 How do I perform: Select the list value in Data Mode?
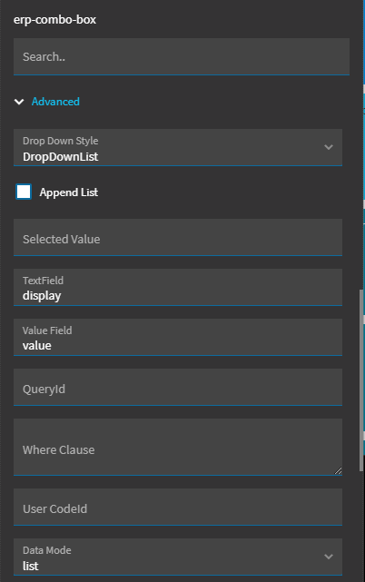tap(31, 566)
